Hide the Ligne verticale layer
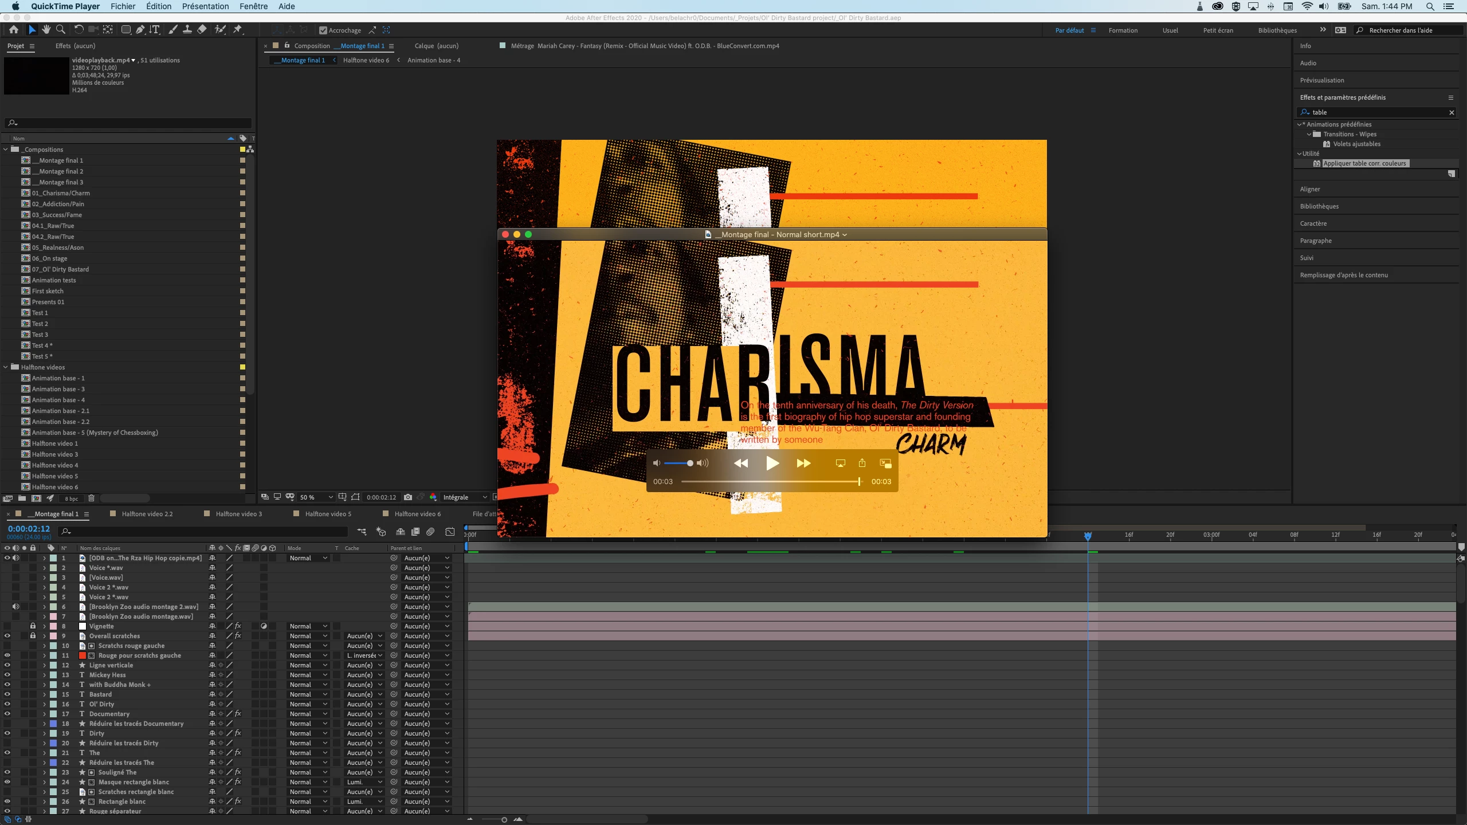 [7, 665]
